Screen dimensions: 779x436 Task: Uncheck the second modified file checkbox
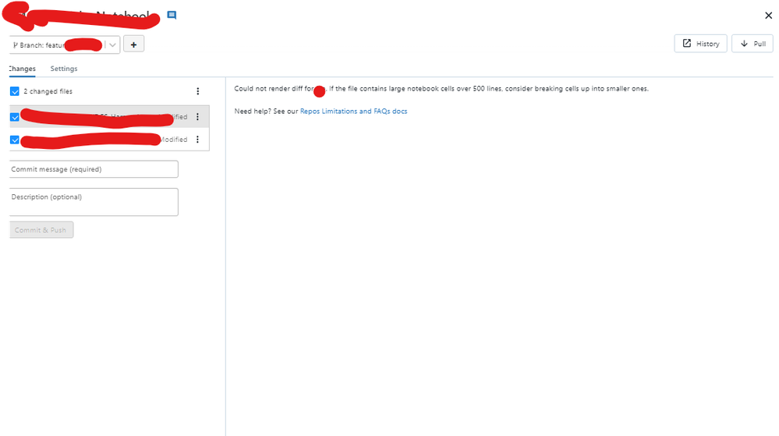14,140
